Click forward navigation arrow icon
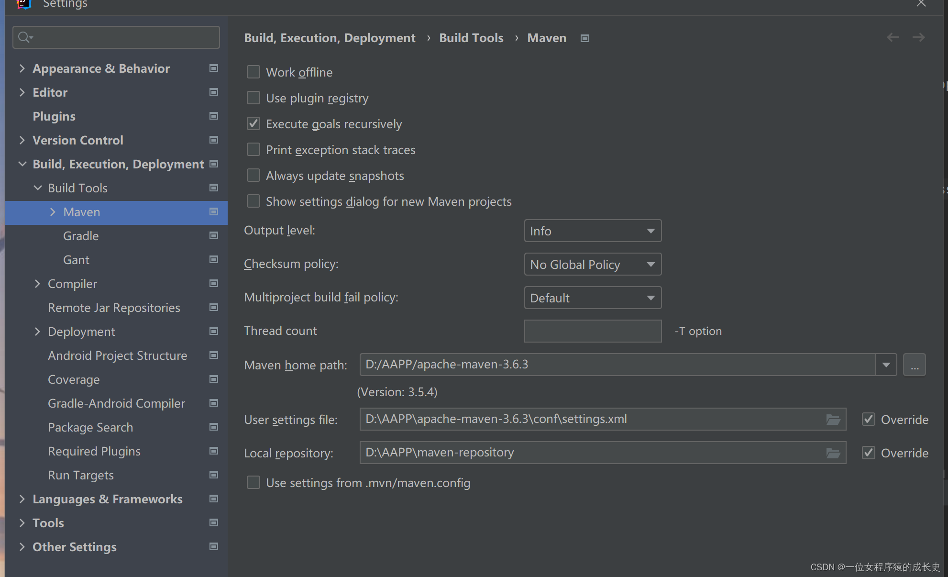Image resolution: width=948 pixels, height=577 pixels. pos(918,37)
